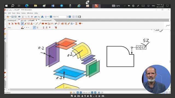Image resolution: width=175 pixels, height=98 pixels.
Task: Toggle the full screen view button
Action: (x=80, y=17)
